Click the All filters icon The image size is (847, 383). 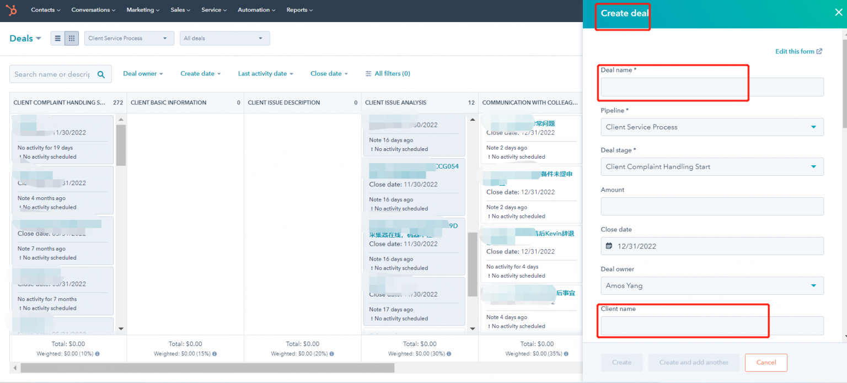tap(368, 73)
